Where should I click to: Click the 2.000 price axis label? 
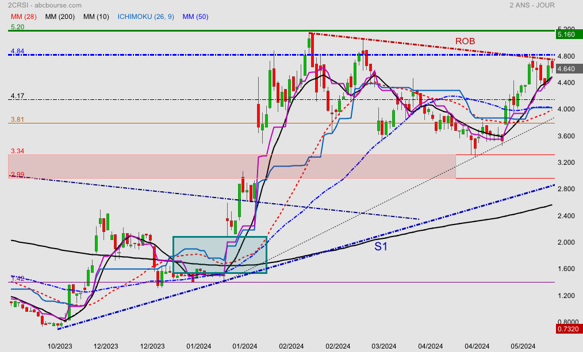[x=566, y=242]
